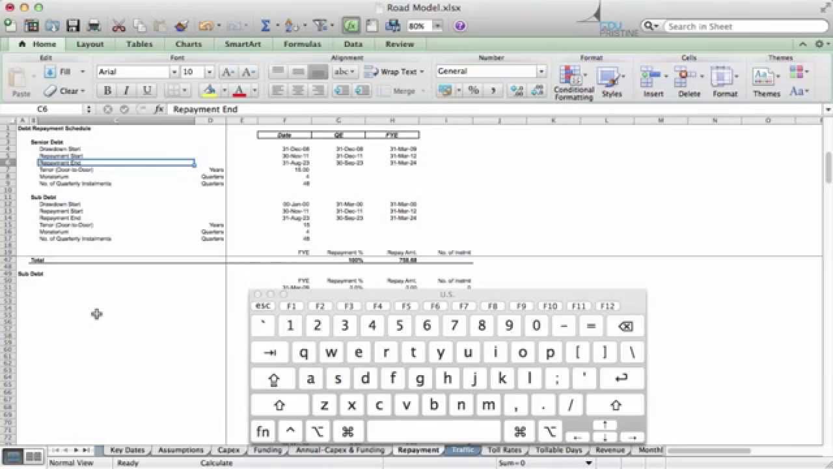Toggle center text alignment
Viewport: 833px width, 469px height.
(x=298, y=91)
